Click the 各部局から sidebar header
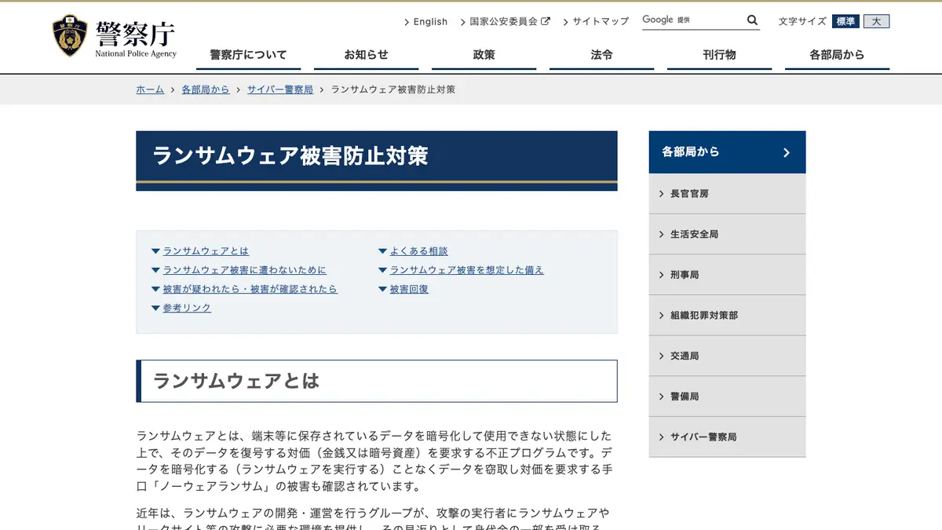This screenshot has width=942, height=530. pos(727,152)
